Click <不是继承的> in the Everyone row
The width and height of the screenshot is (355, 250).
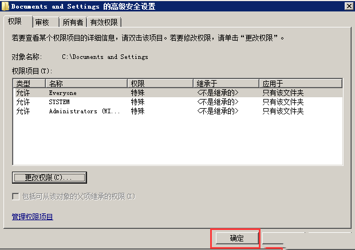[218, 93]
